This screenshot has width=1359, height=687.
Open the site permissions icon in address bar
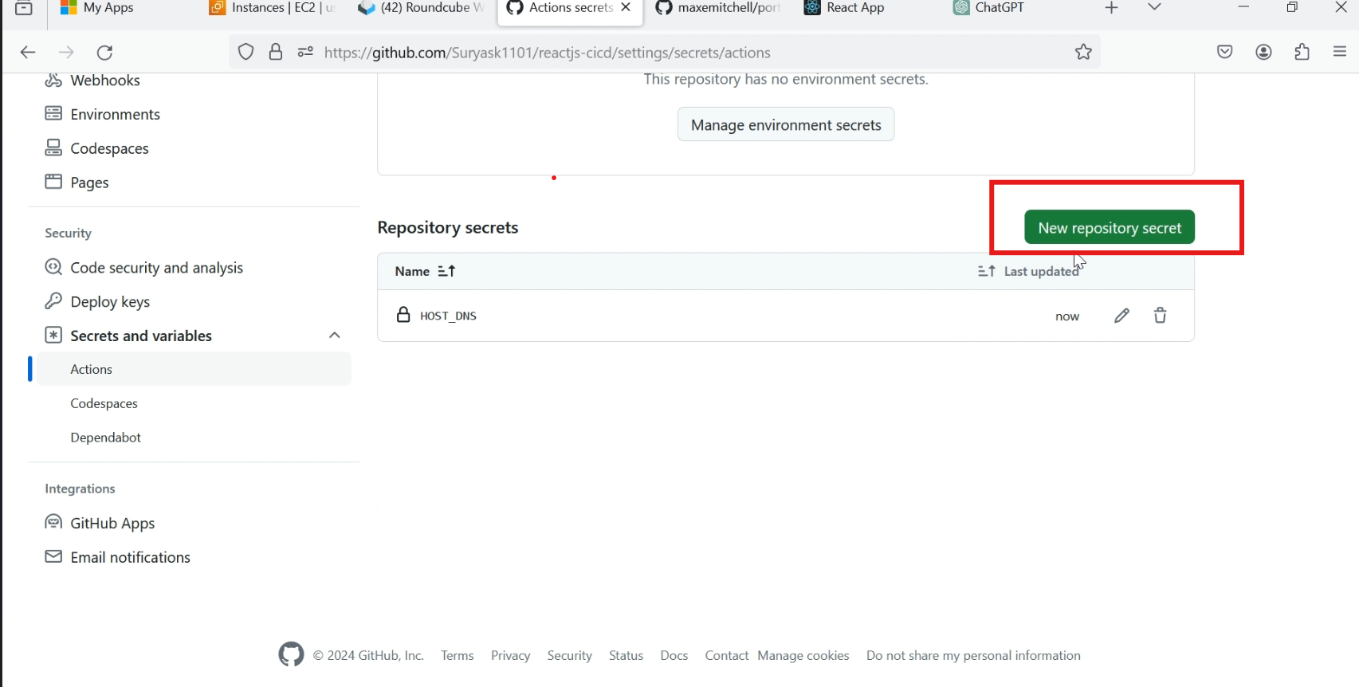tap(305, 53)
